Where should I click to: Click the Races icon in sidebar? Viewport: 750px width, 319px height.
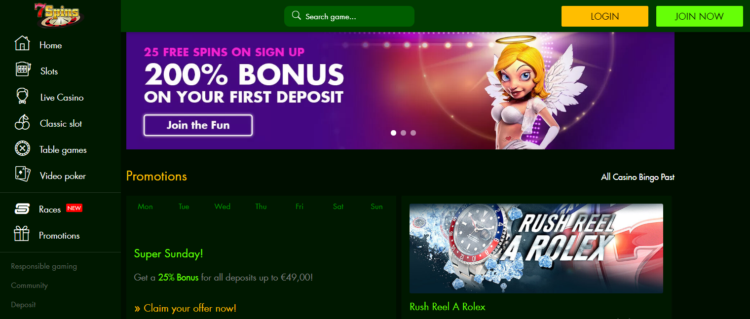pyautogui.click(x=22, y=209)
